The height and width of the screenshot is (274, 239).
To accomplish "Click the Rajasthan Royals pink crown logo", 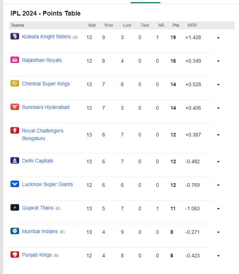I will click(x=15, y=60).
